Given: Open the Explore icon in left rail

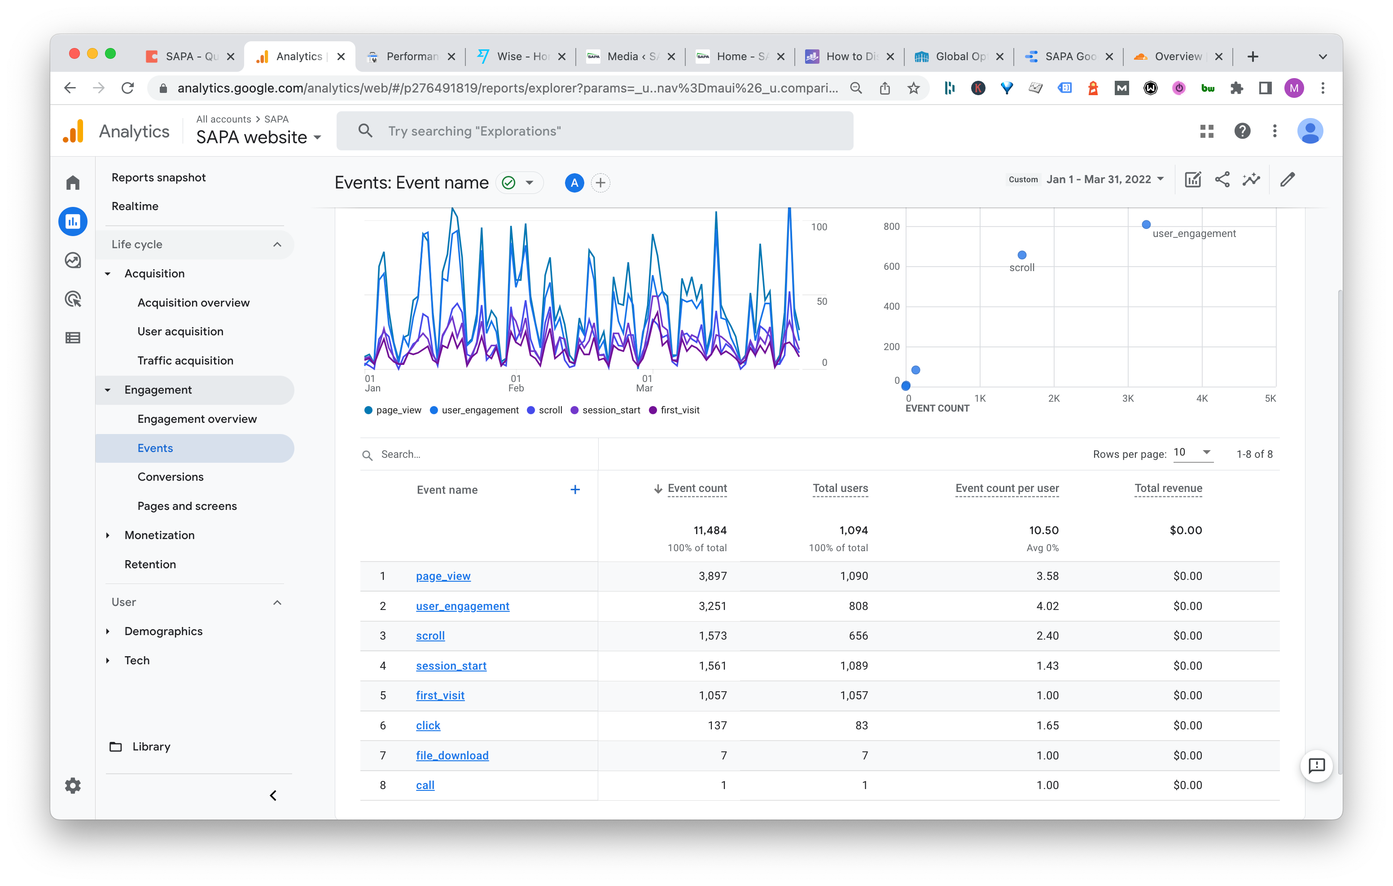Looking at the screenshot, I should click(x=73, y=260).
